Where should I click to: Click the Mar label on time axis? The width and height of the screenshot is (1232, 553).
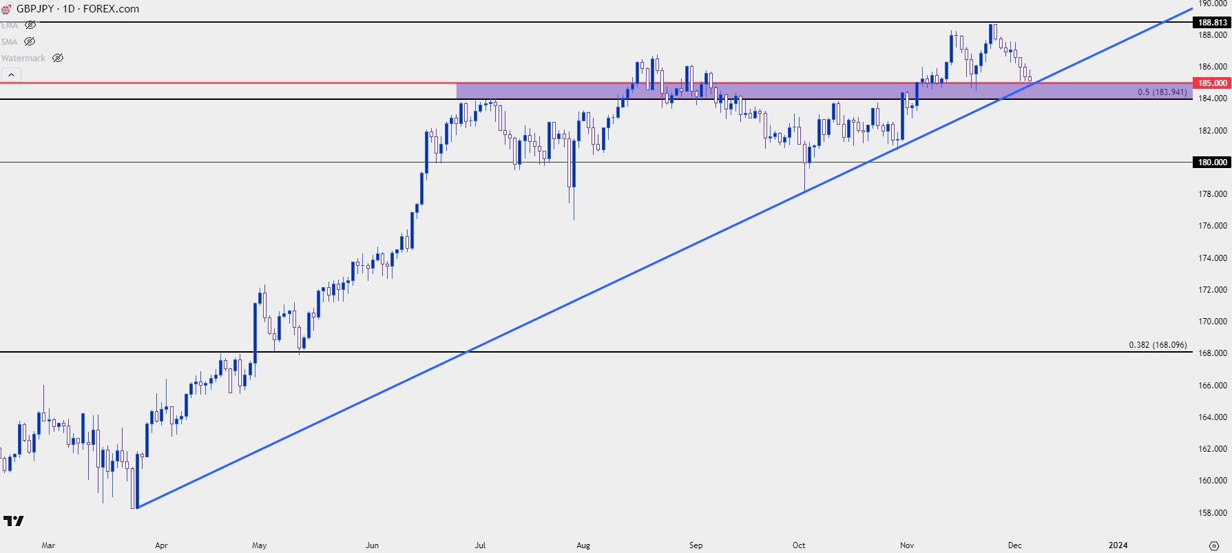pyautogui.click(x=48, y=545)
